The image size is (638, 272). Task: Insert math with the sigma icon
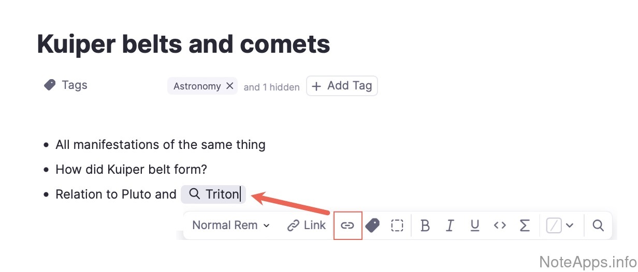pos(525,225)
